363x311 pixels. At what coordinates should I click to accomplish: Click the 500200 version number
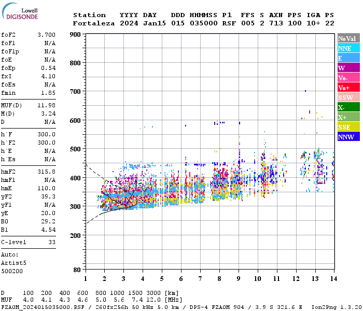(12, 271)
